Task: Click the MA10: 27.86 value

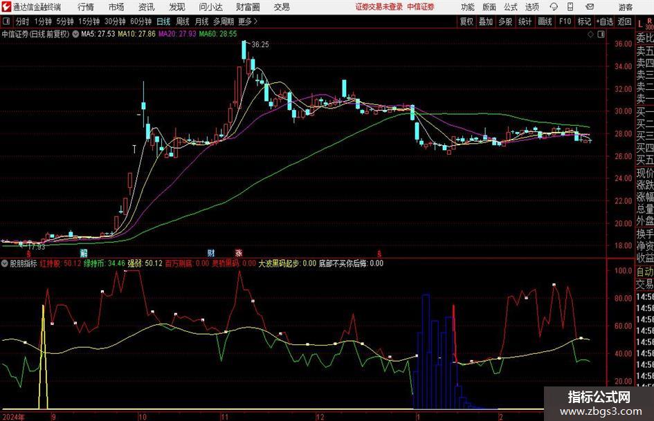Action: tap(137, 34)
